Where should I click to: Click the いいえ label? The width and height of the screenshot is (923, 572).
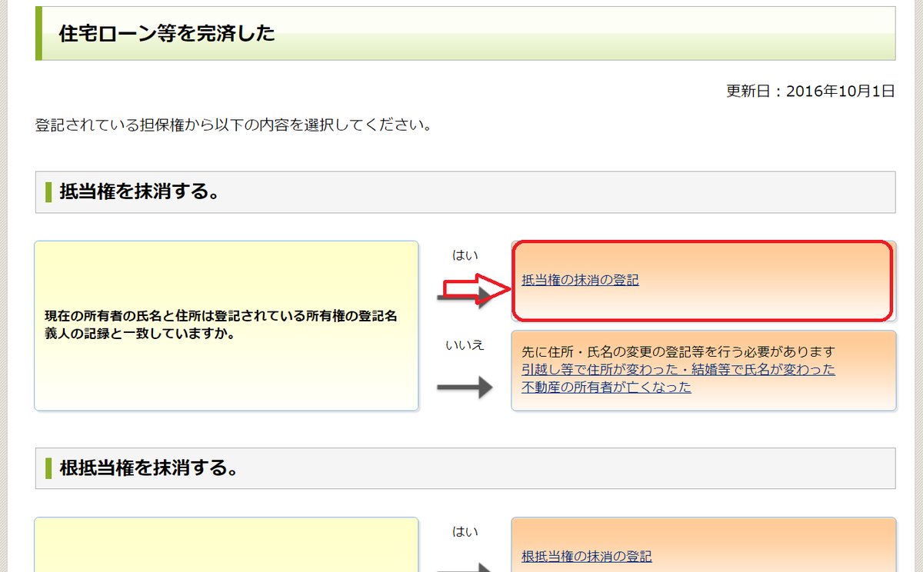465,345
